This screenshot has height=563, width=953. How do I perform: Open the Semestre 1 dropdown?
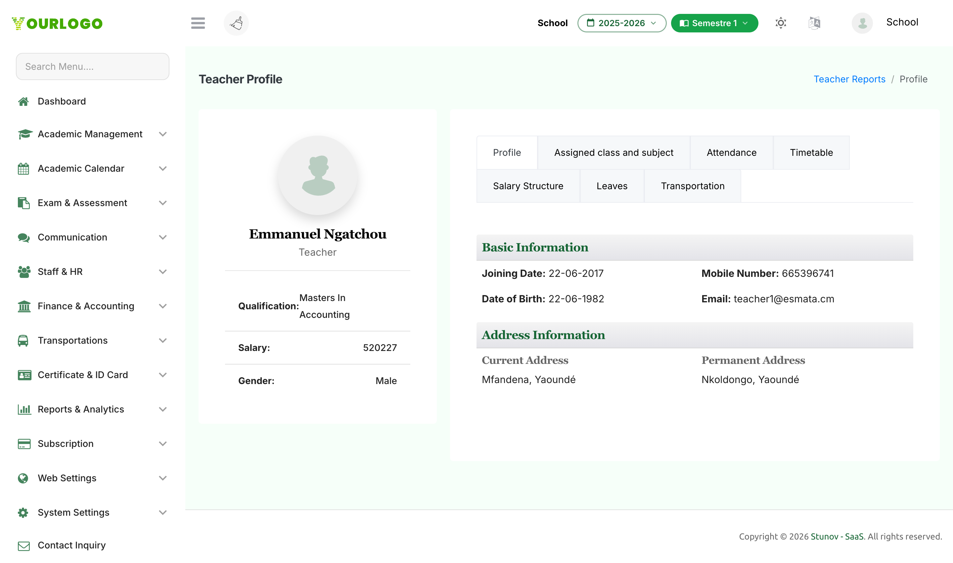(714, 23)
